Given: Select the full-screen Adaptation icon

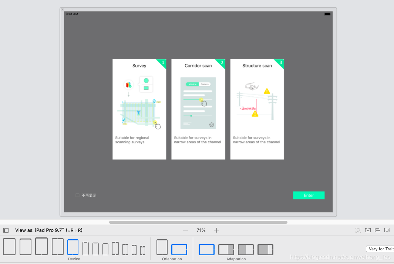Looking at the screenshot, I should point(206,250).
